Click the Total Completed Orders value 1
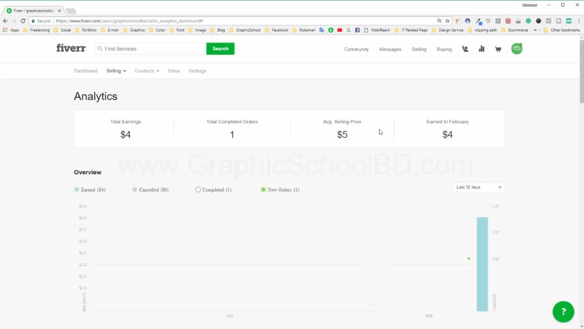Image resolution: width=584 pixels, height=329 pixels. click(232, 134)
